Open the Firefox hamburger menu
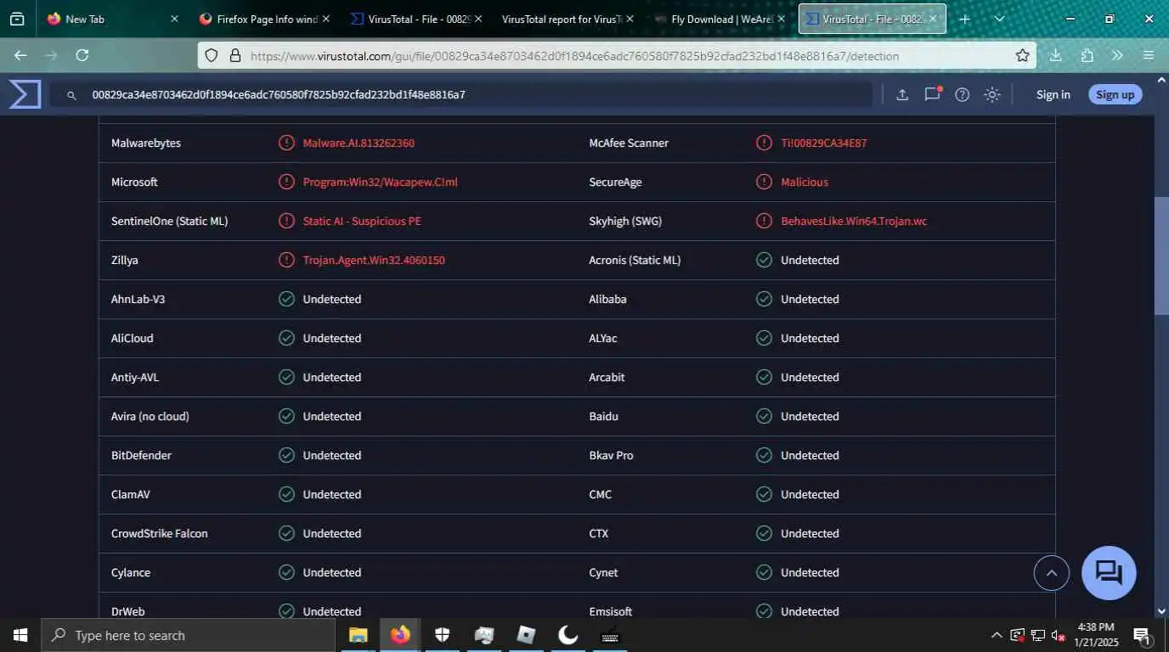 [x=1149, y=55]
